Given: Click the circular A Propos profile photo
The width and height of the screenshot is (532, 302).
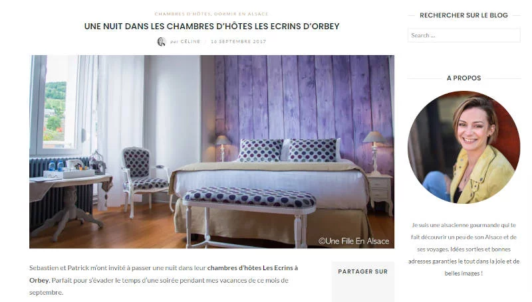Looking at the screenshot, I should tap(464, 147).
